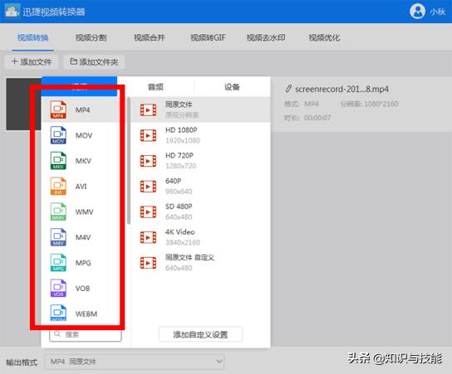Click the 1280x720 resolution text

[x=181, y=166]
